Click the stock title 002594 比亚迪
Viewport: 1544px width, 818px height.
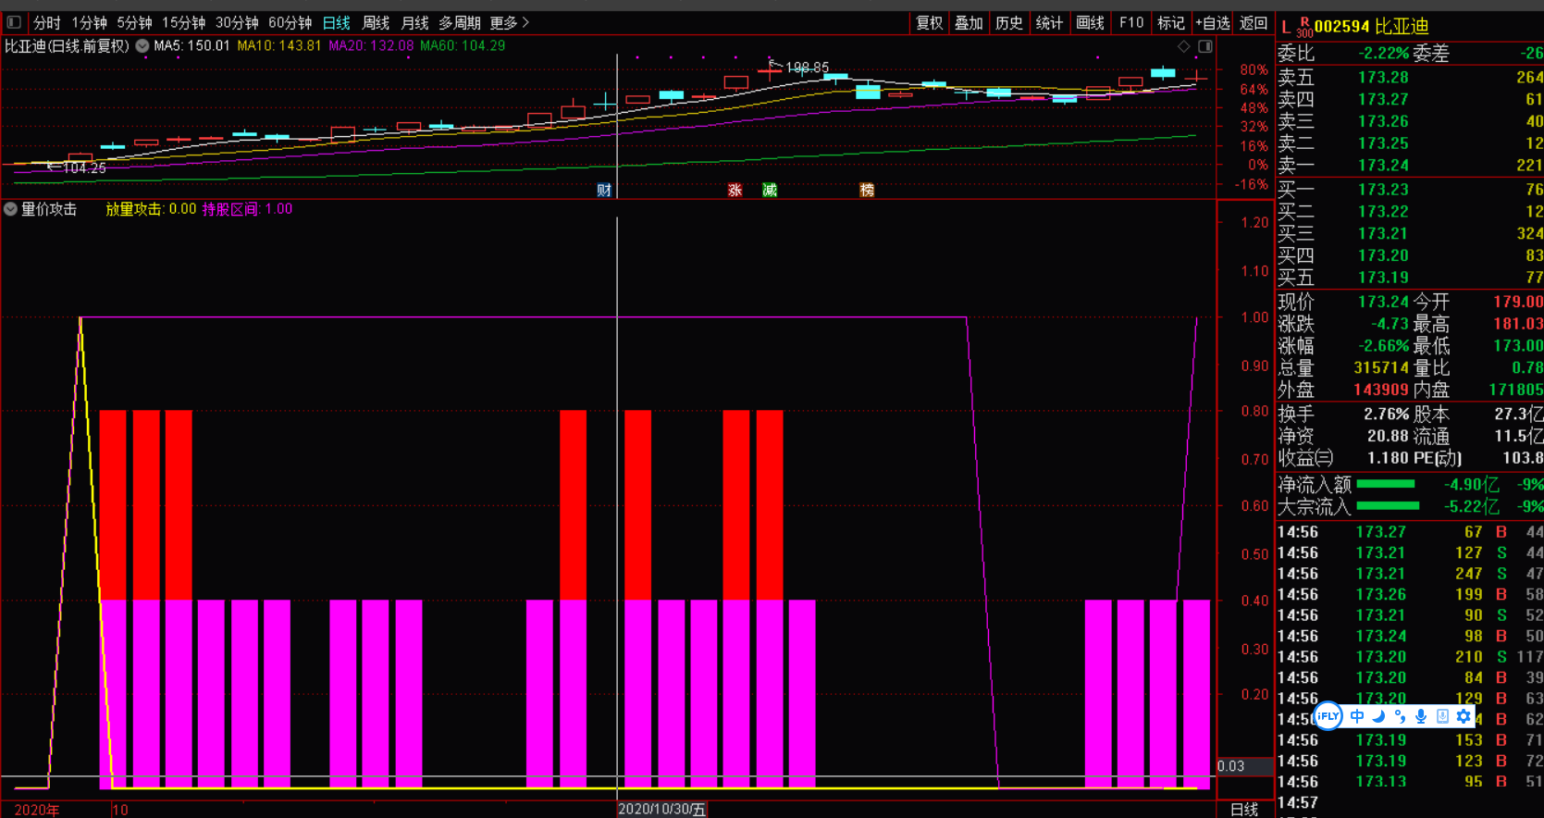[1372, 27]
